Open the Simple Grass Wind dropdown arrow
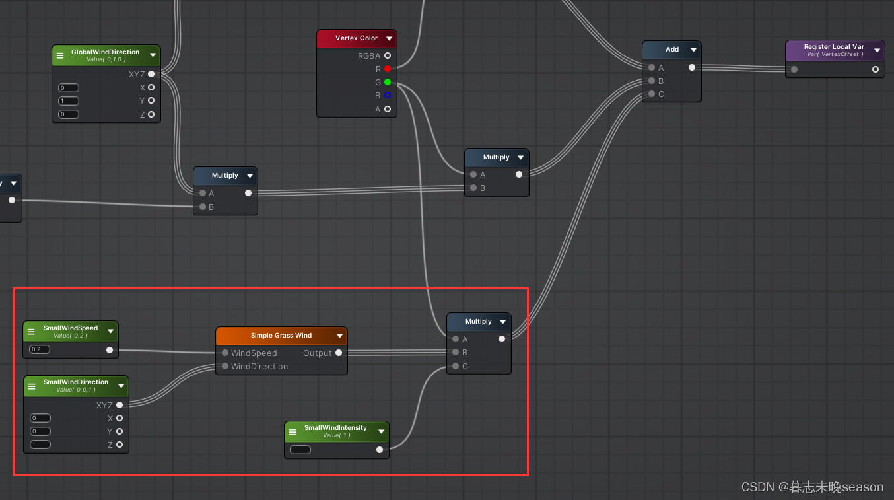This screenshot has height=500, width=894. pos(339,336)
